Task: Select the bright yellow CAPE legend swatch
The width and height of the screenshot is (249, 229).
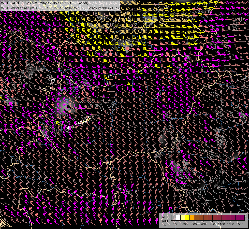Action: 187,218
